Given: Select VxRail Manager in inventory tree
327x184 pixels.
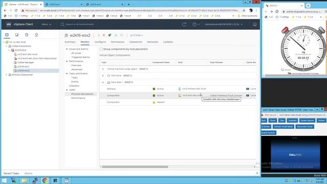Looking at the screenshot, I should tap(26, 62).
